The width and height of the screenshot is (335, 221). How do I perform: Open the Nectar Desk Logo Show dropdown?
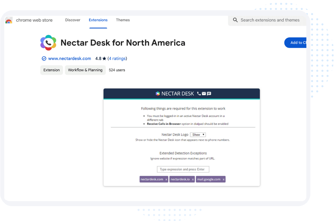(198, 135)
